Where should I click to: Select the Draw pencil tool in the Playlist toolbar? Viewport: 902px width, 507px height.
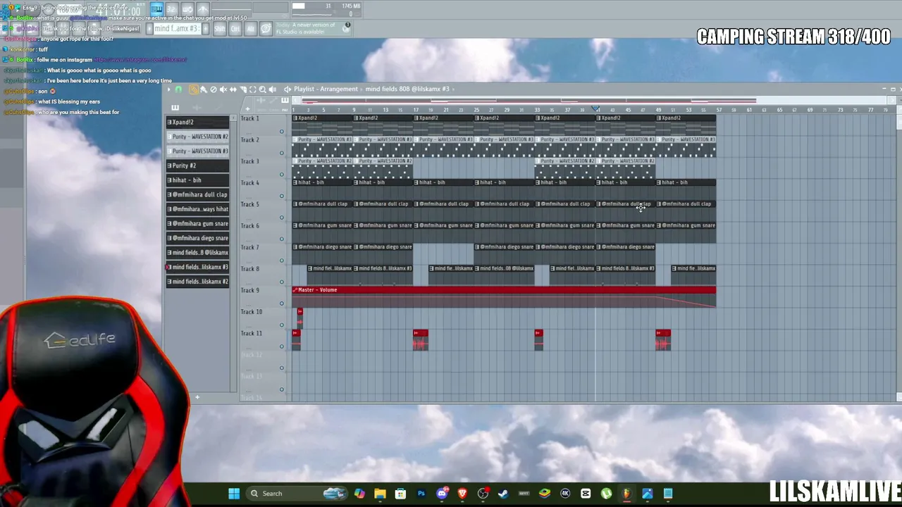(193, 89)
